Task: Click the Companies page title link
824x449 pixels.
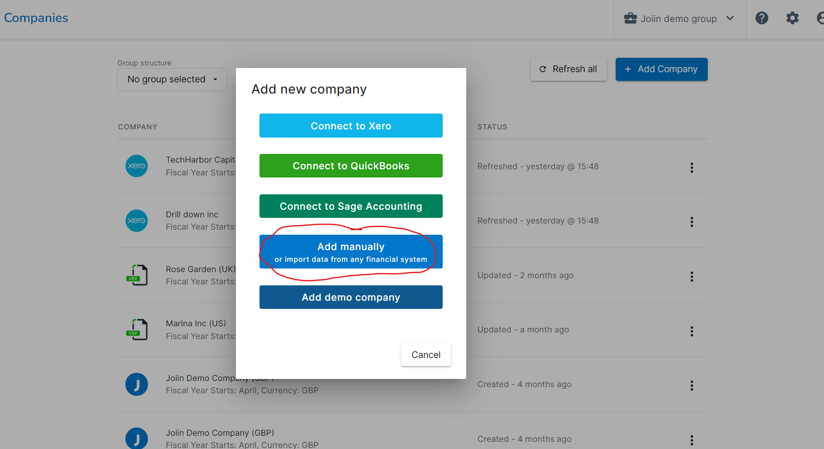Action: [x=36, y=18]
